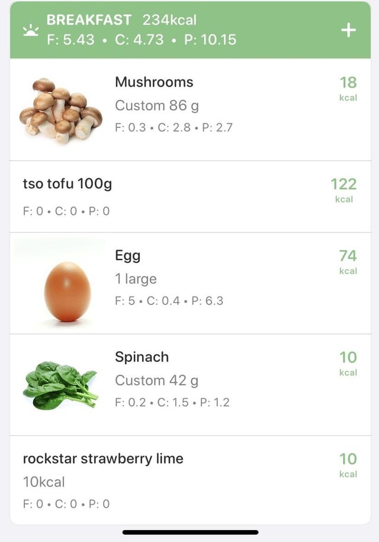The width and height of the screenshot is (379, 542).
Task: Tap the home indicator bar at bottom
Action: 190,533
